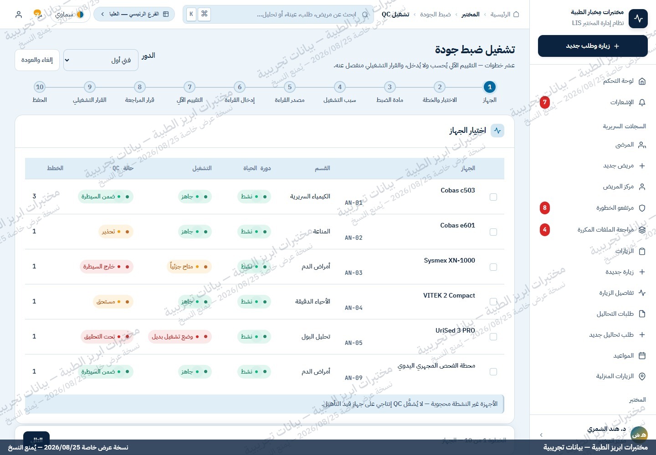The width and height of the screenshot is (656, 455).
Task: Click the plus icon beside زيارة جديدة
Action: (x=642, y=272)
